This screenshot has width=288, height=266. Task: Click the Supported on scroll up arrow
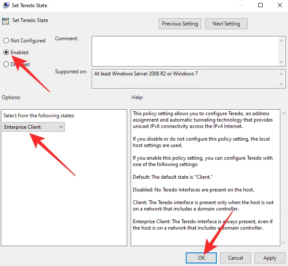[281, 74]
